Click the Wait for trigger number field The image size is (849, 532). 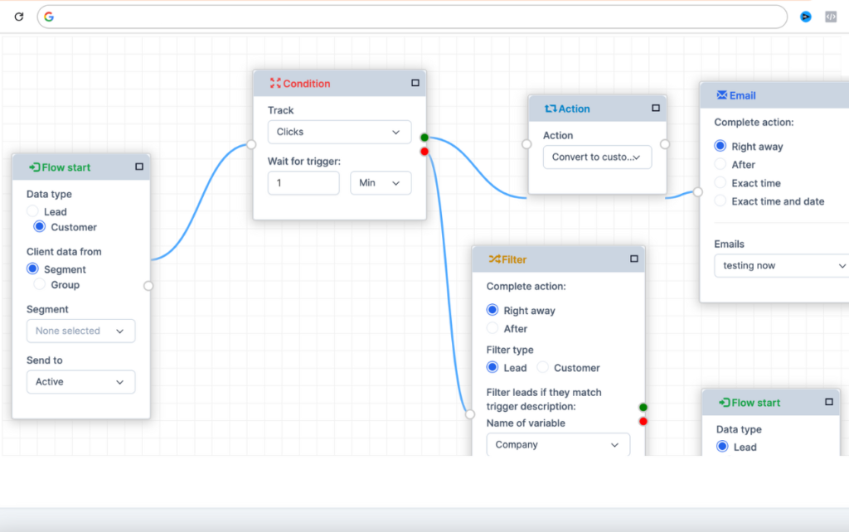click(x=303, y=183)
